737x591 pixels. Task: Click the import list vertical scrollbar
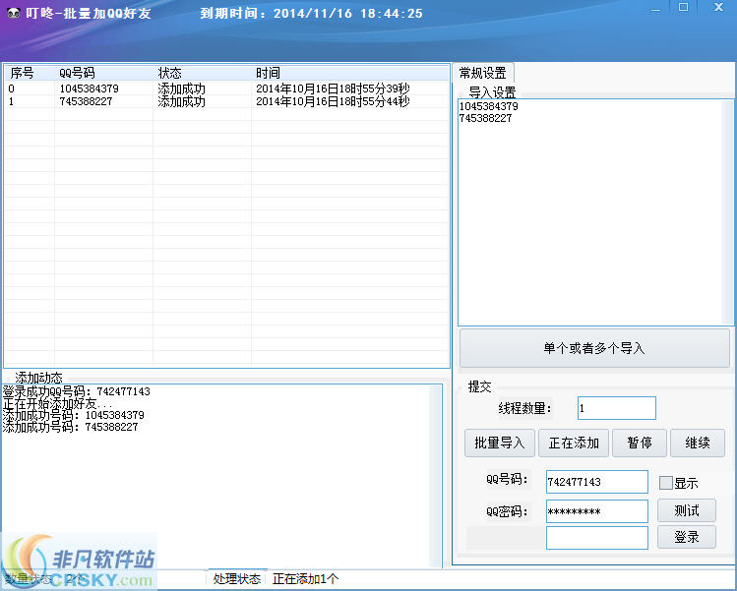point(727,211)
